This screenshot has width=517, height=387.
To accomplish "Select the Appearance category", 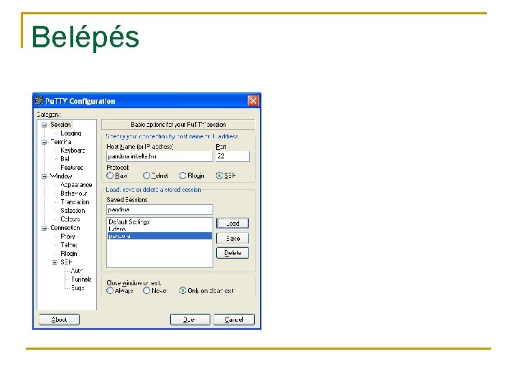I will (x=76, y=185).
